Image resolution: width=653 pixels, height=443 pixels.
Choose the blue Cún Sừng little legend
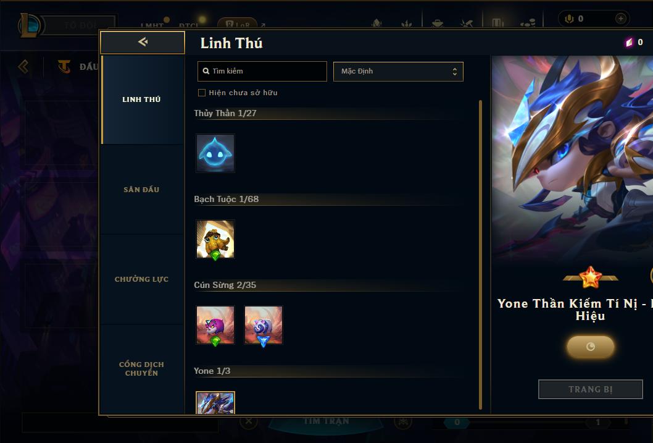click(x=264, y=325)
